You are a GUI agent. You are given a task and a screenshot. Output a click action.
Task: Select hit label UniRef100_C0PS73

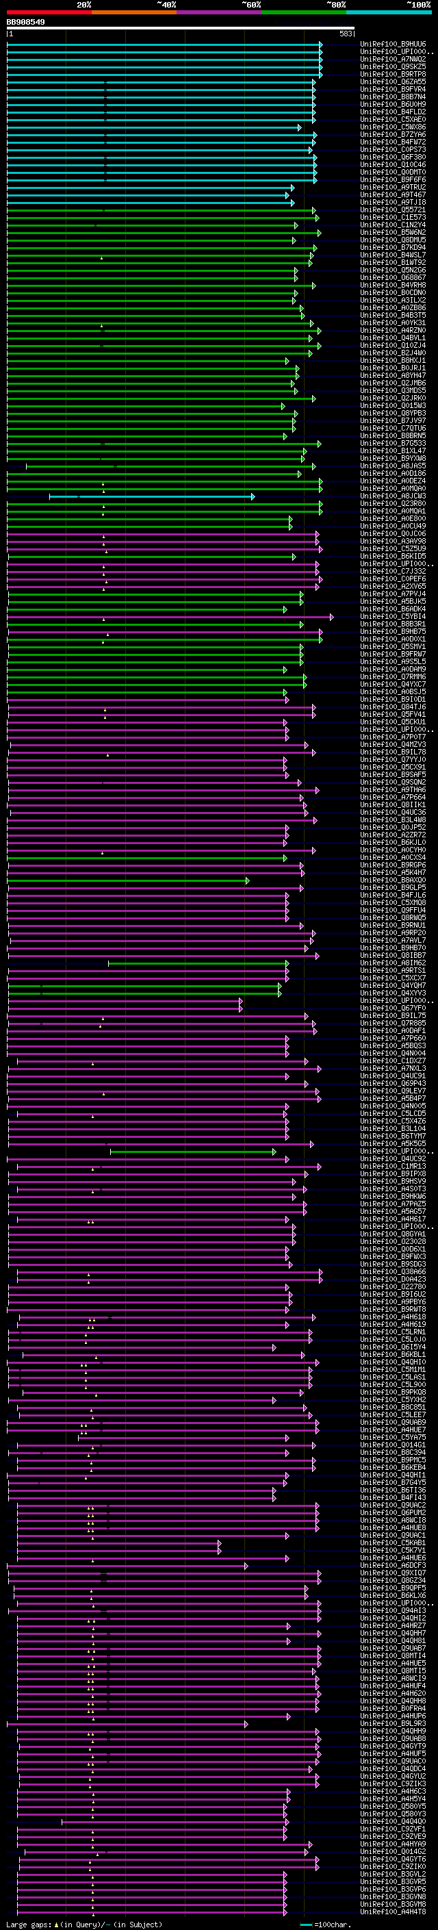(393, 150)
